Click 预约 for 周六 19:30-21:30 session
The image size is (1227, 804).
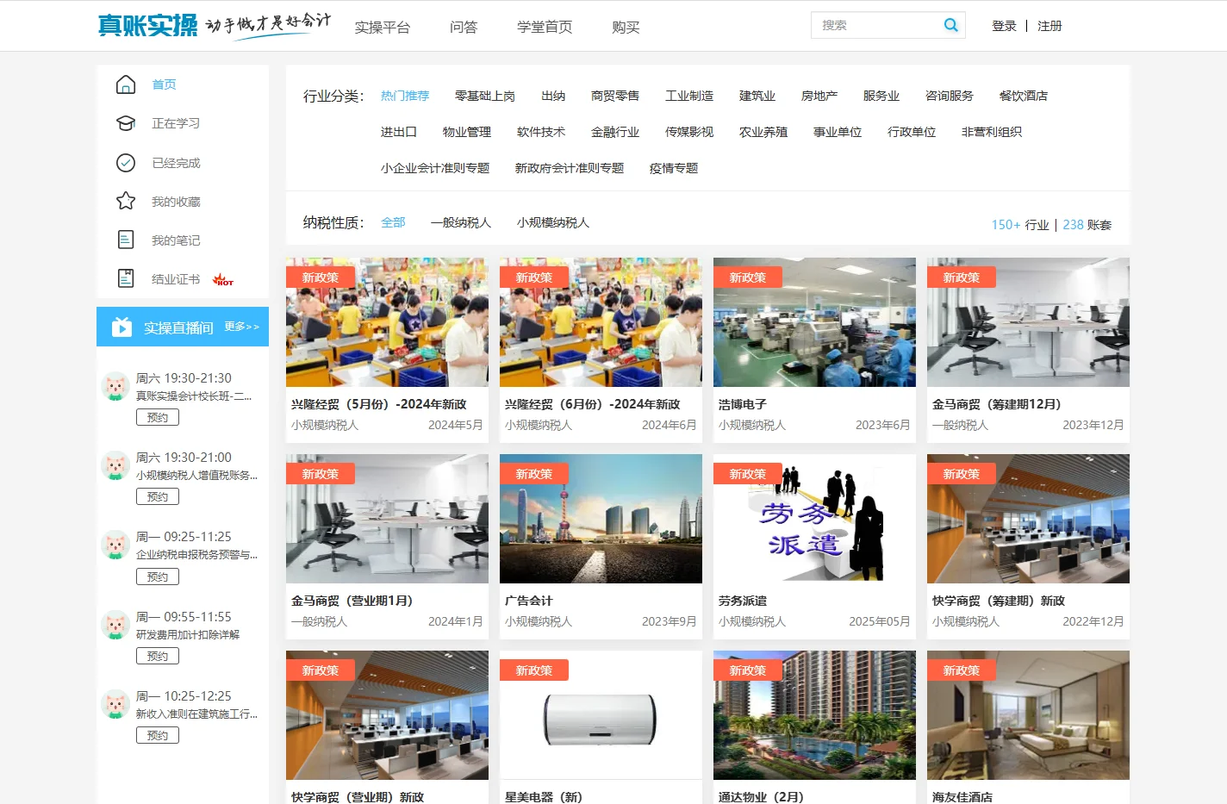click(x=158, y=417)
